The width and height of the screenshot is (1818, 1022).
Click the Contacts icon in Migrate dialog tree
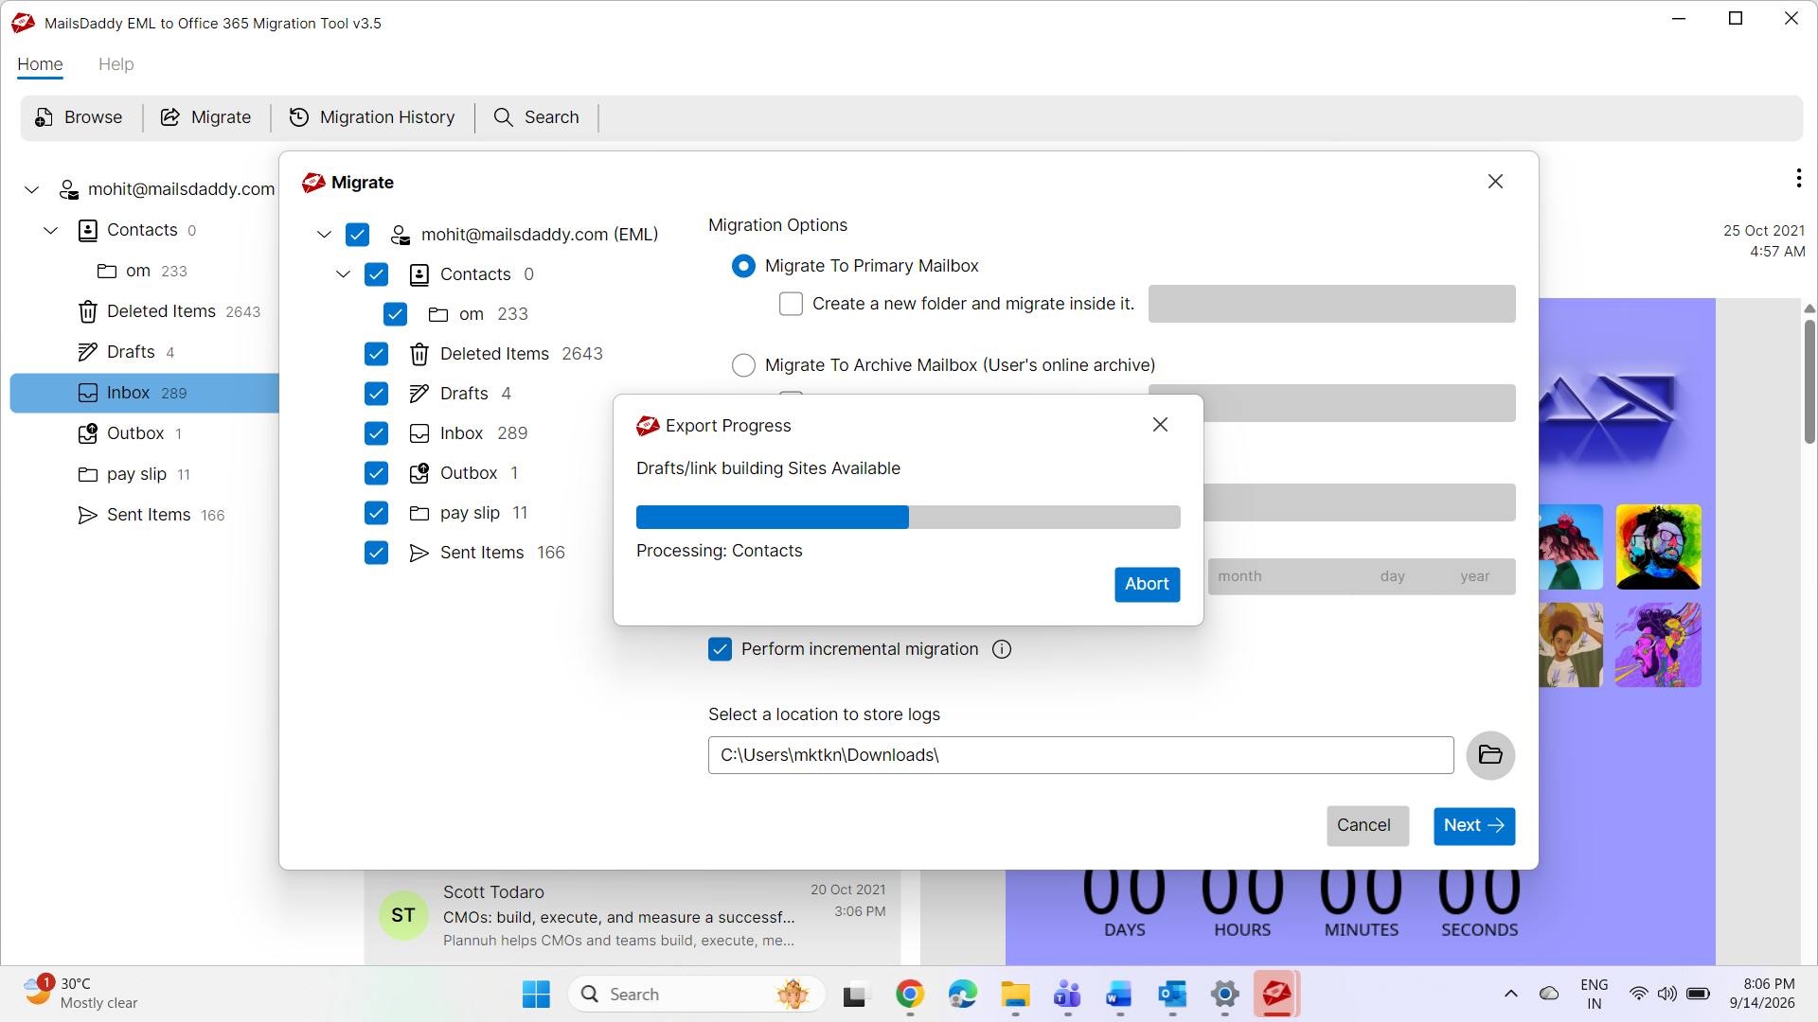[x=419, y=274]
